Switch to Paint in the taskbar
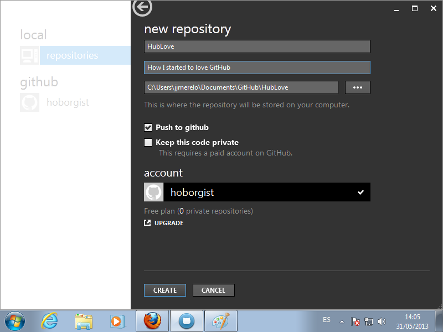Screen dimensions: 443x332 click(220, 321)
